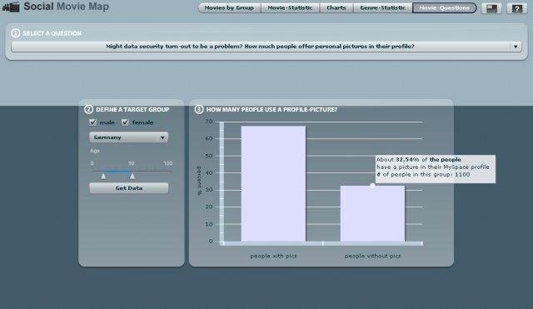Toggle the male checkbox
Viewport: 533px width, 309px height.
click(x=92, y=122)
